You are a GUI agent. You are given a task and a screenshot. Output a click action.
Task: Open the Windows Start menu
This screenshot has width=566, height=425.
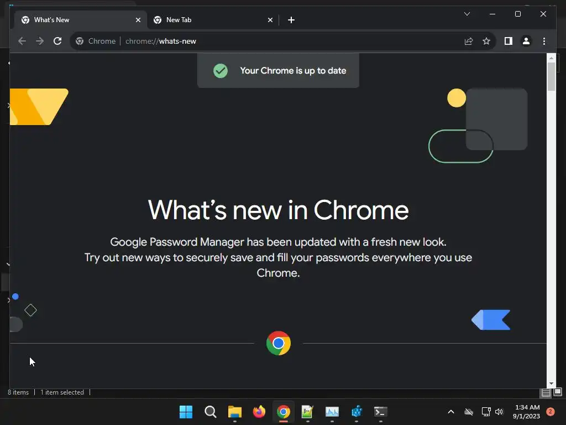[x=186, y=412]
